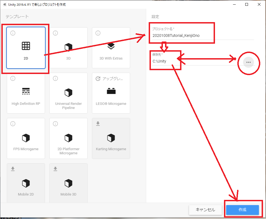Show info for 2D Platformer Microgame
Screen dimensions: 266x219
[55, 124]
